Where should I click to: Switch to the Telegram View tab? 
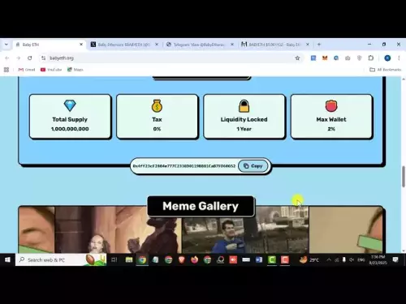click(199, 45)
